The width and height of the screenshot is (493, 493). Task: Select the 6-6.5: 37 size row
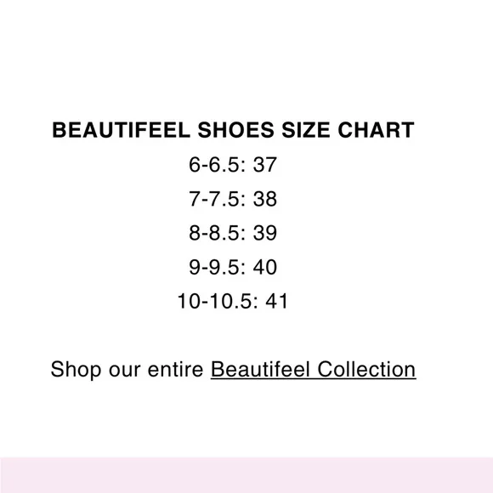point(233,164)
